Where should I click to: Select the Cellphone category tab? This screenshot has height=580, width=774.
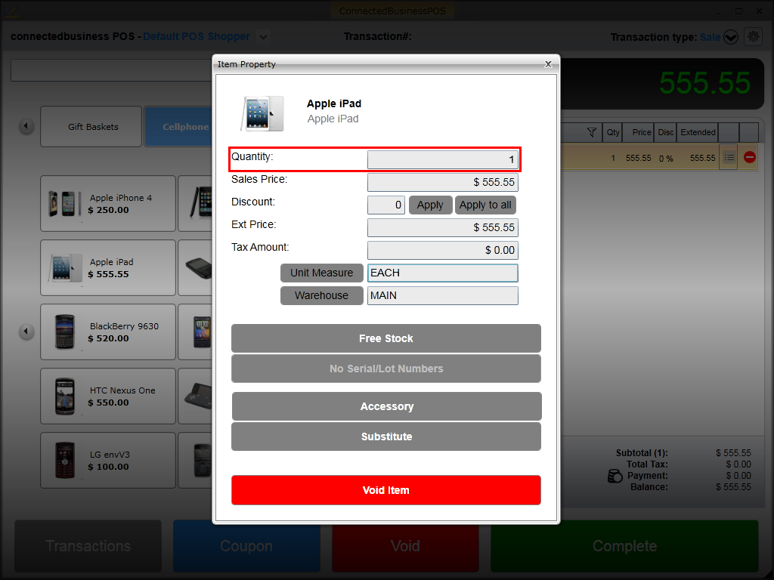[179, 127]
